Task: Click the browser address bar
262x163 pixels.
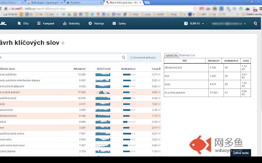Action: coord(100,9)
